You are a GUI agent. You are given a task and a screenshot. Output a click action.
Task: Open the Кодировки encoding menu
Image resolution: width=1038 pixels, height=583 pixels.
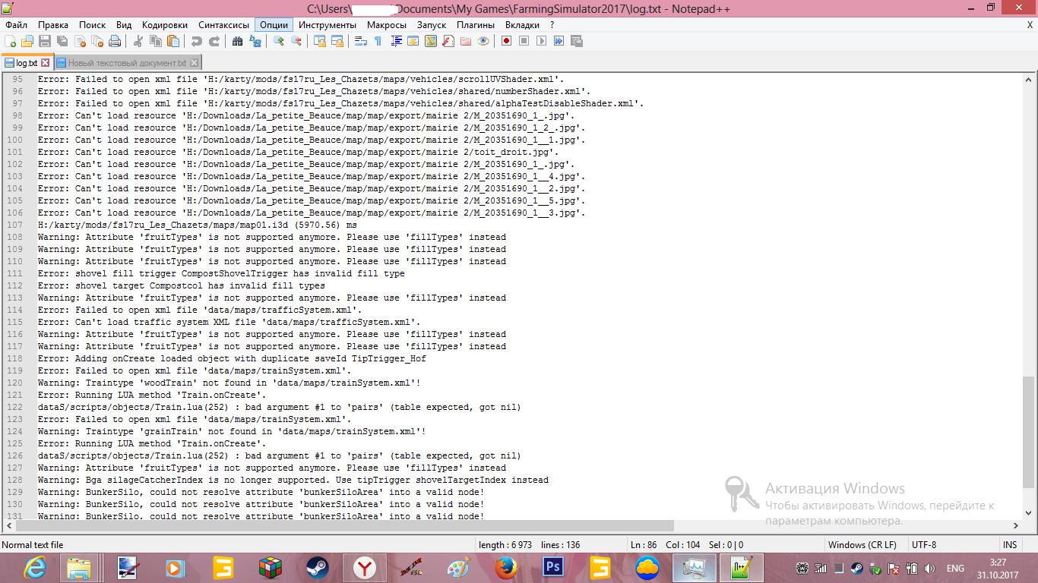click(x=165, y=24)
